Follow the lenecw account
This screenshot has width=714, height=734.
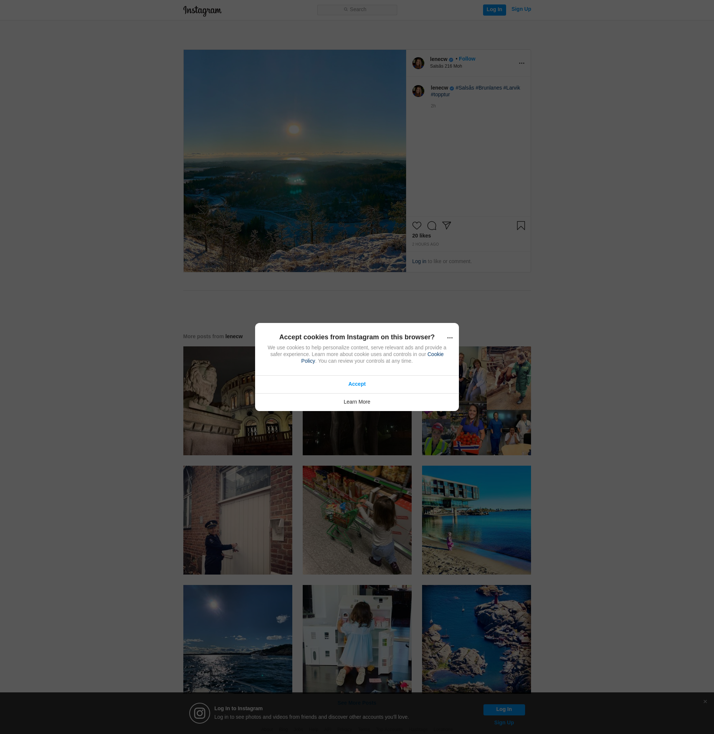click(467, 59)
